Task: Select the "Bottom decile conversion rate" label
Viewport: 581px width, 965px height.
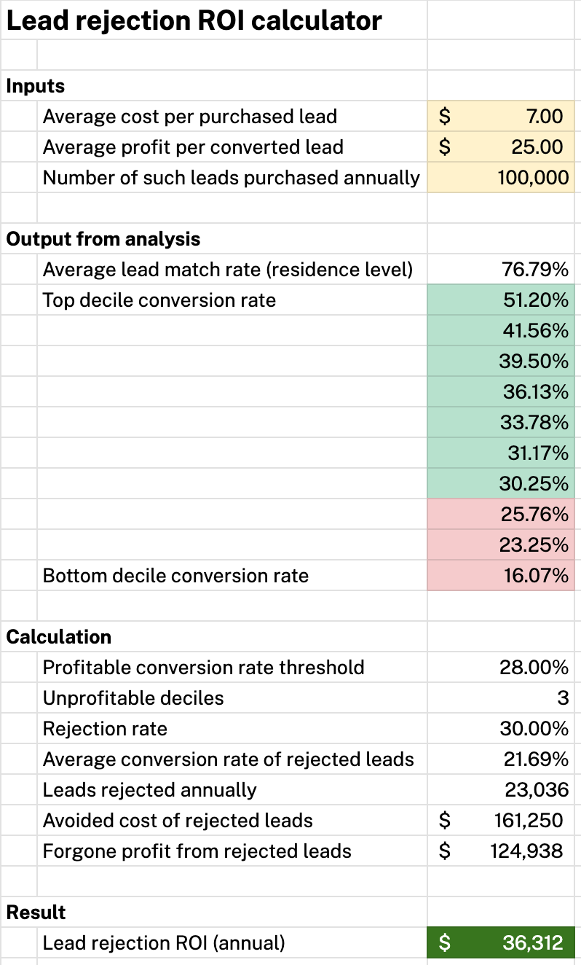Action: pyautogui.click(x=175, y=576)
